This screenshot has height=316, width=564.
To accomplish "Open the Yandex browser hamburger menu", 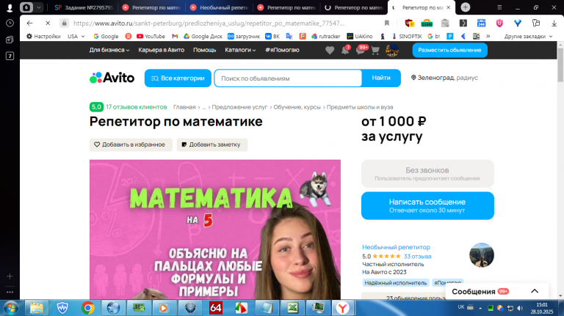I will click(499, 7).
